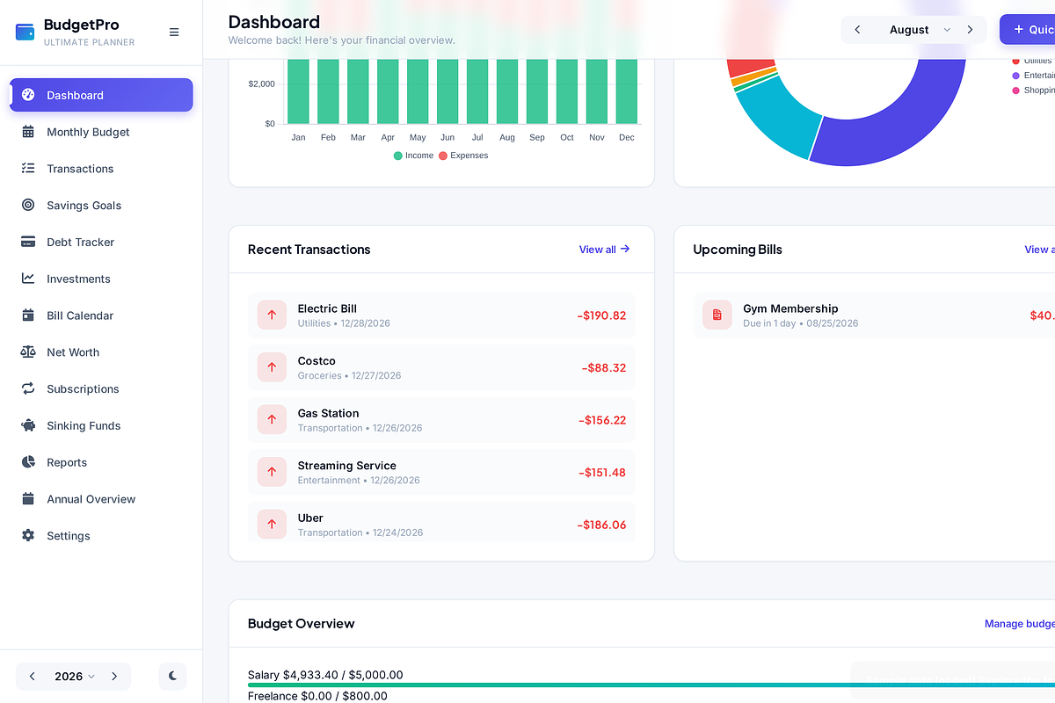Click the Streaming Service expense arrow icon
Image resolution: width=1055 pixels, height=703 pixels.
pos(272,472)
